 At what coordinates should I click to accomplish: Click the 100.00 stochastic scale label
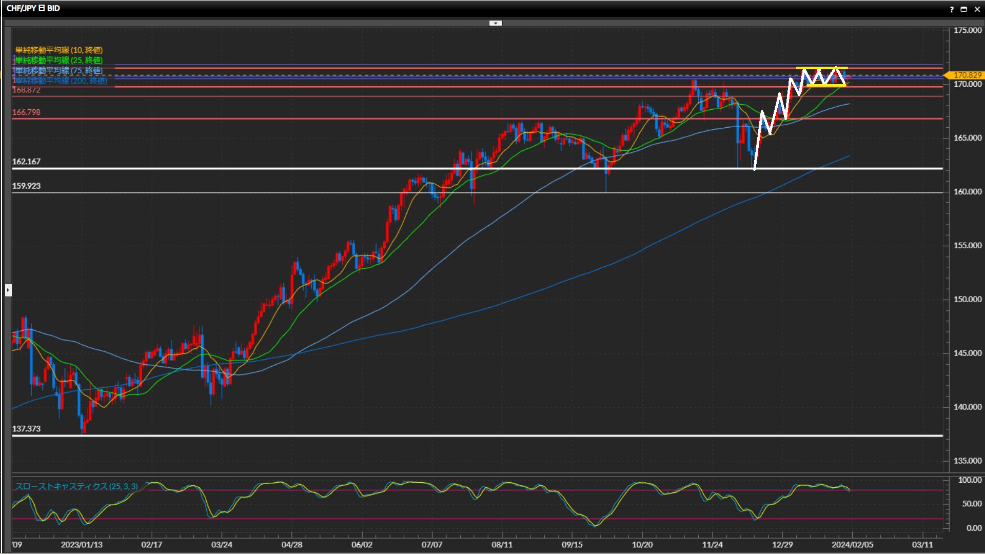pos(970,480)
